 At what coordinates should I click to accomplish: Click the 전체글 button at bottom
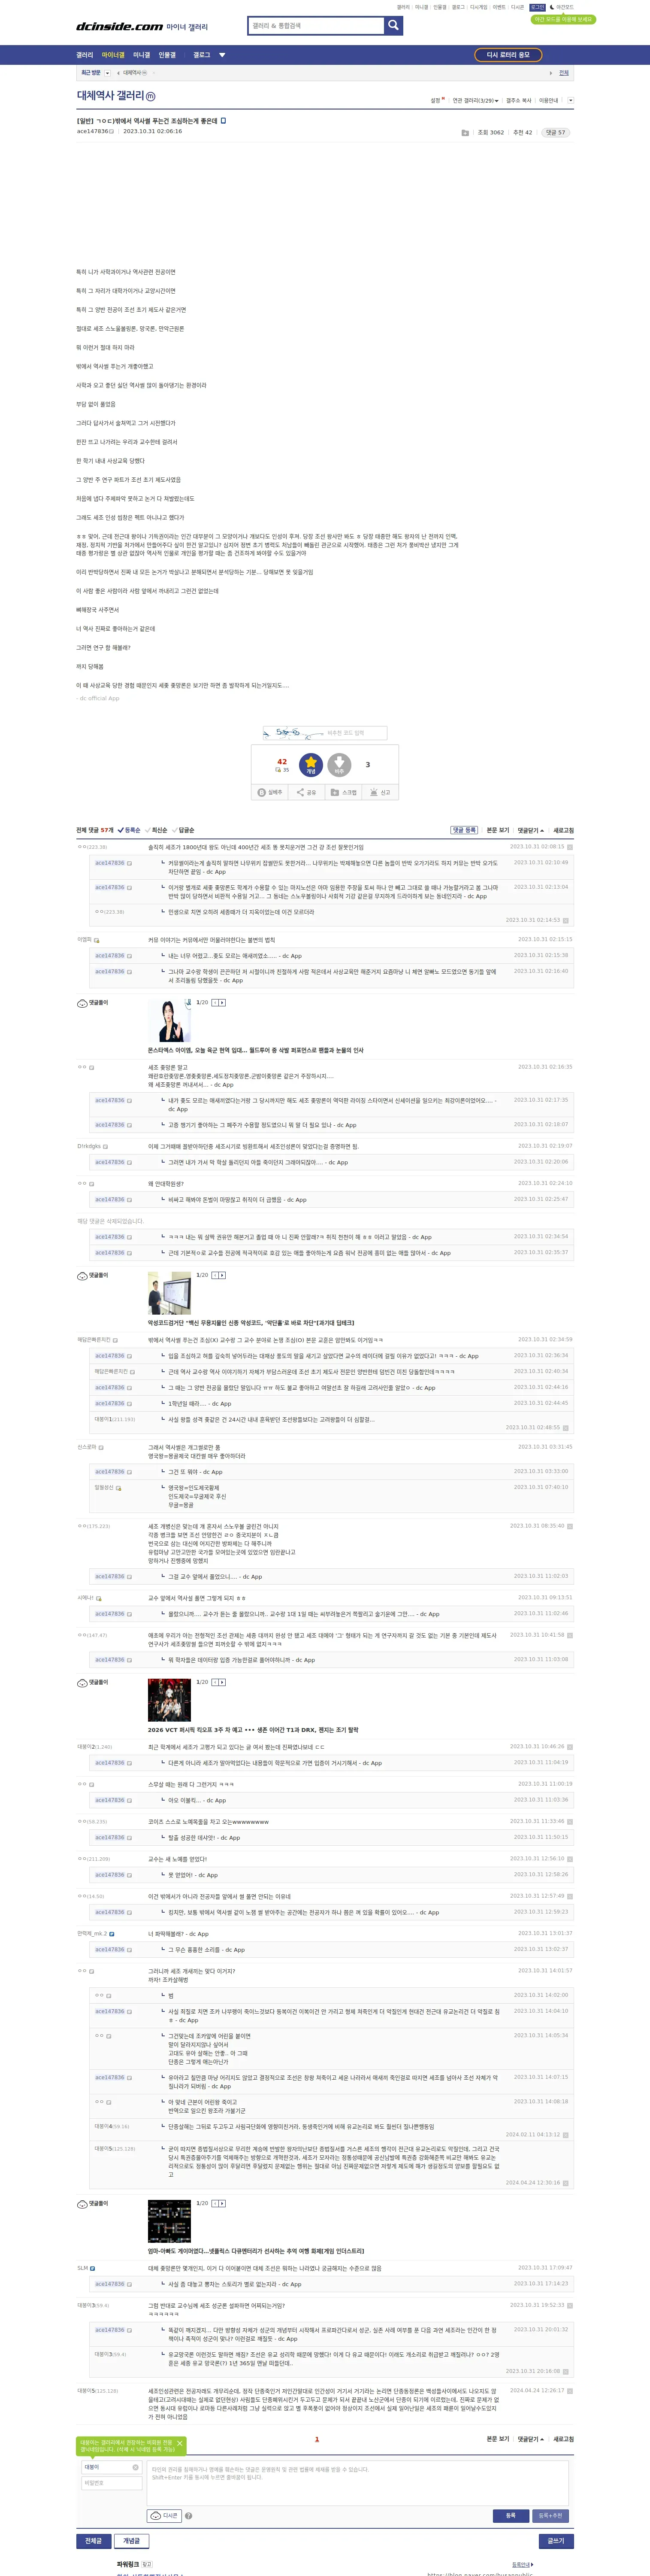point(93,2540)
